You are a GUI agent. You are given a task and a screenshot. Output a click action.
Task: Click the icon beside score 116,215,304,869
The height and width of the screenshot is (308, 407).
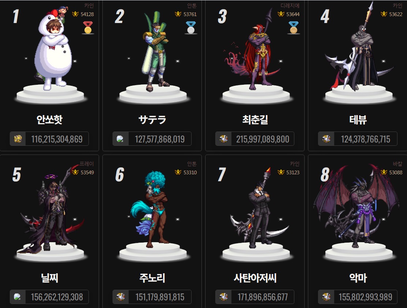18,139
